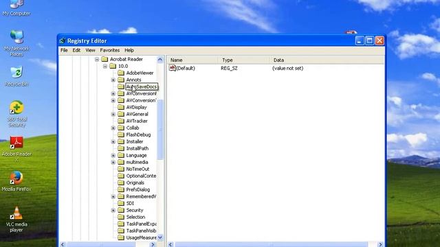Click the 10.0 key folder icon
Viewport: 440px width, 247px height.
point(113,66)
